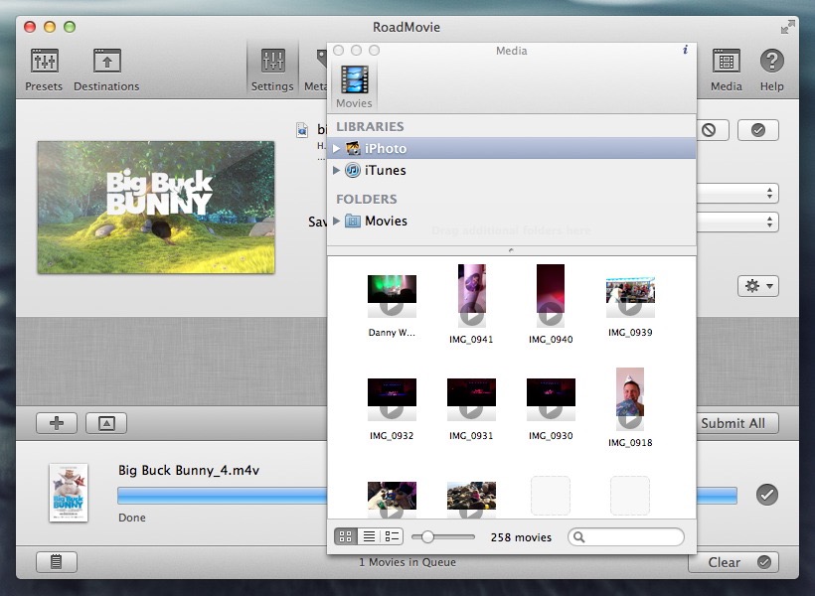Adjust the thumbnail size slider
This screenshot has width=815, height=596.
coord(427,536)
